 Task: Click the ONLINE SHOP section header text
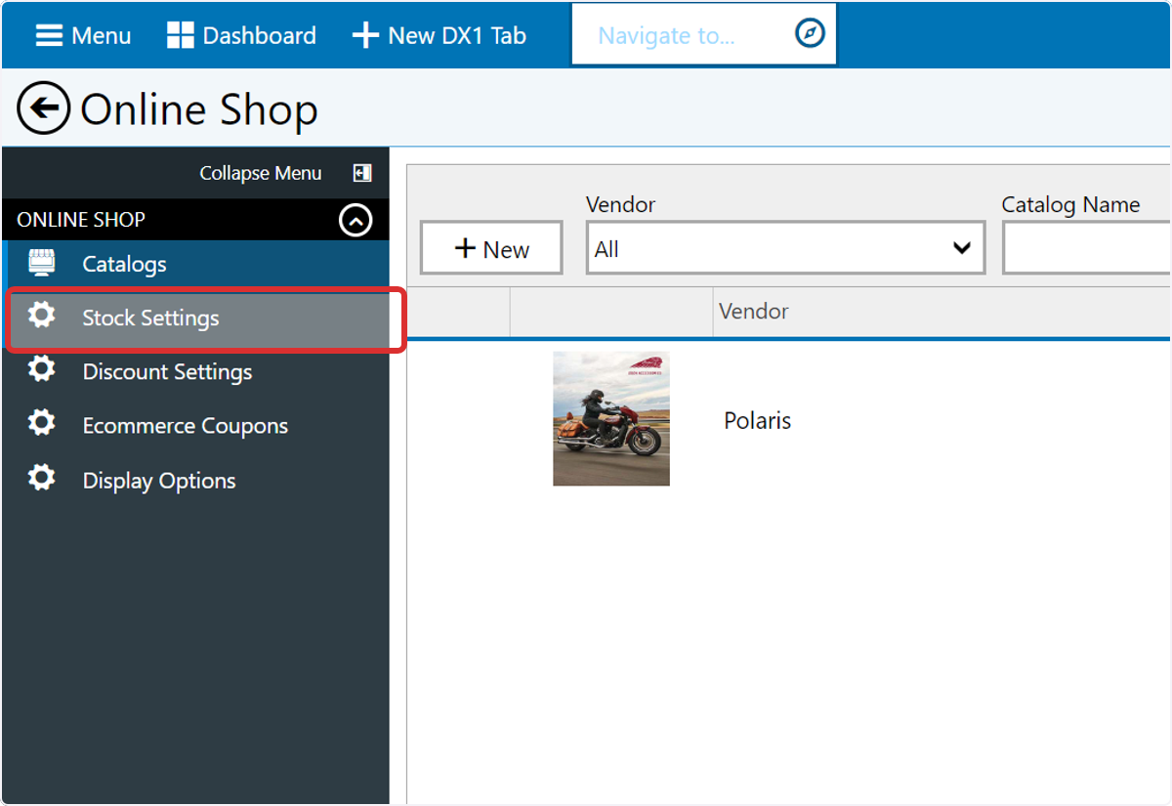pyautogui.click(x=81, y=220)
